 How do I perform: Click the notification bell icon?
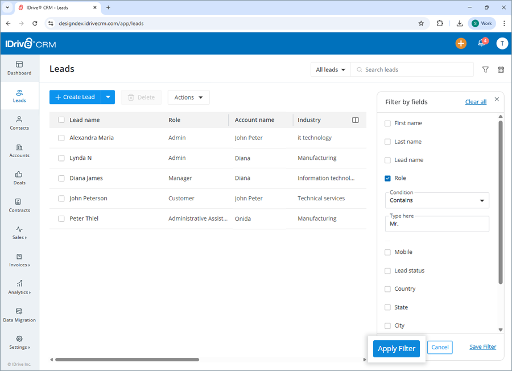481,43
